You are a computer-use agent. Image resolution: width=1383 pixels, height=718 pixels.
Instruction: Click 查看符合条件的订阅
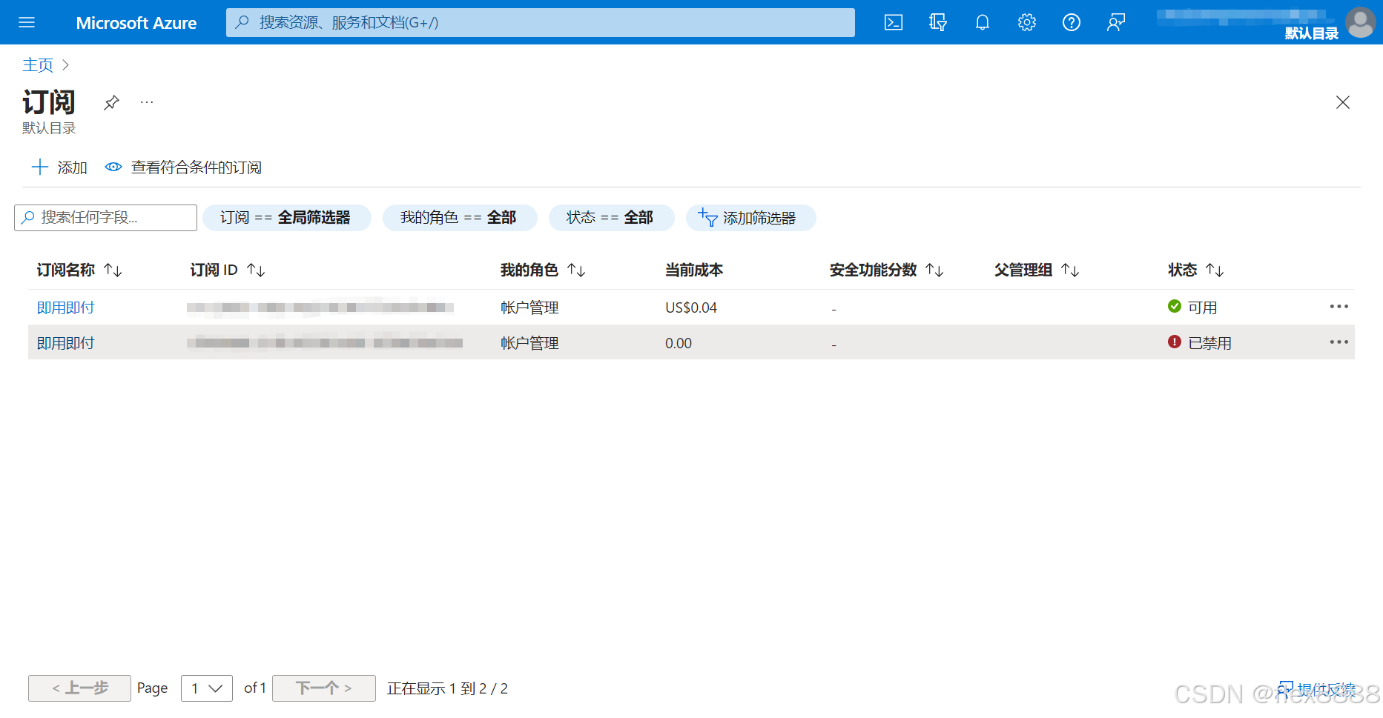point(183,167)
